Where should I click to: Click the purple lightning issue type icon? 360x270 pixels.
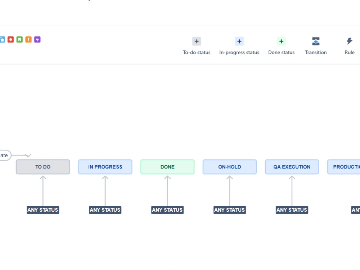(37, 39)
